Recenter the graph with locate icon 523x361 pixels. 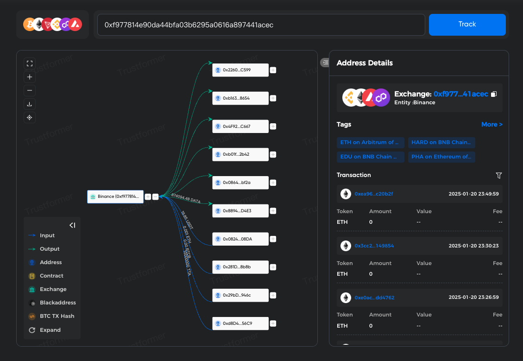(x=30, y=117)
